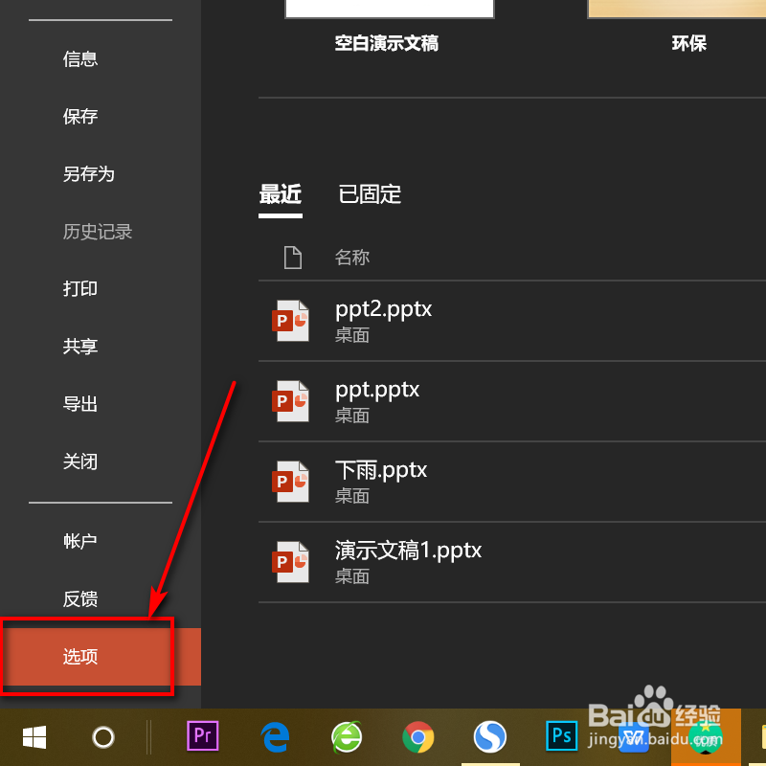Open the 另存为 page
The height and width of the screenshot is (766, 766).
pyautogui.click(x=88, y=174)
